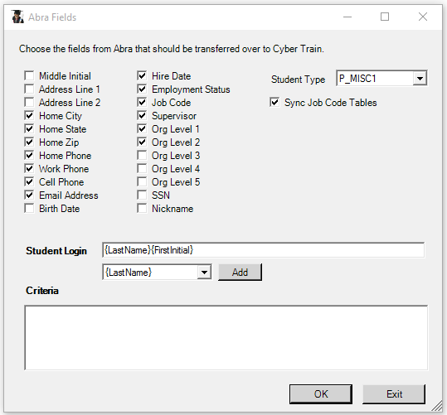Disable Sync Job Code Tables option
Image resolution: width=447 pixels, height=415 pixels.
click(x=275, y=102)
